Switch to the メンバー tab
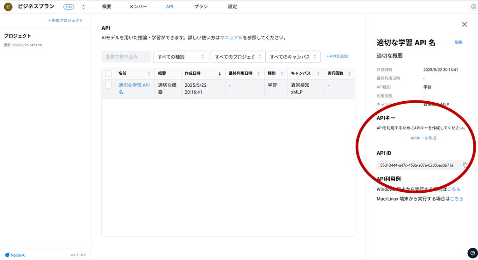The height and width of the screenshot is (260, 478). pyautogui.click(x=138, y=7)
